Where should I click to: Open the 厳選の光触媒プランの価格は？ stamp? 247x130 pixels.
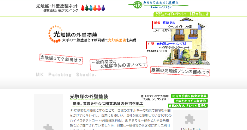click(180, 71)
